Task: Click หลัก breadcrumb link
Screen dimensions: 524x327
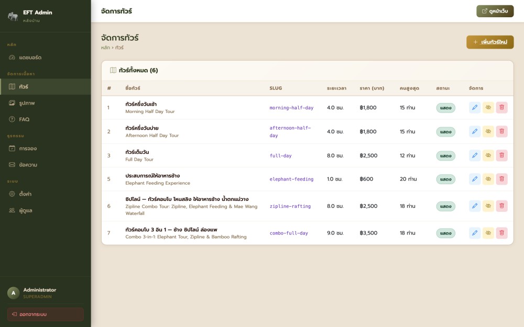Action: pos(105,48)
